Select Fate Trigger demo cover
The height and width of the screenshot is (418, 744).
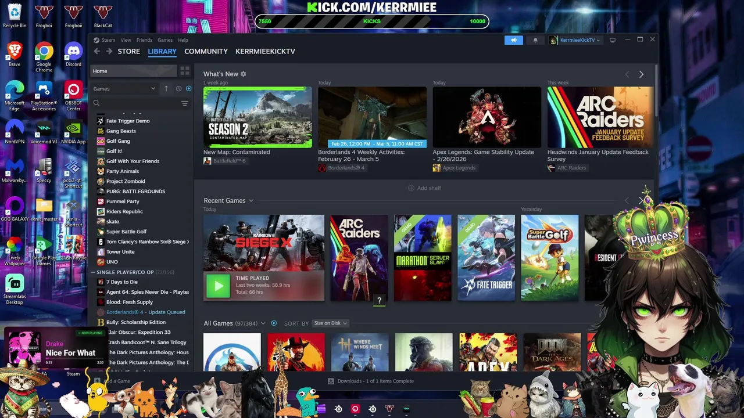tap(486, 258)
